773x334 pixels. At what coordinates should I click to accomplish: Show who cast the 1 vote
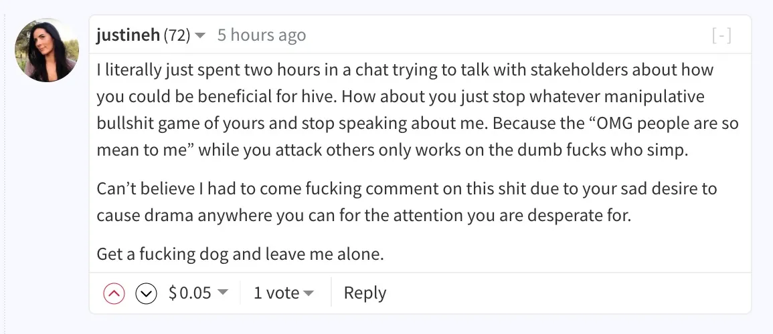click(x=276, y=293)
